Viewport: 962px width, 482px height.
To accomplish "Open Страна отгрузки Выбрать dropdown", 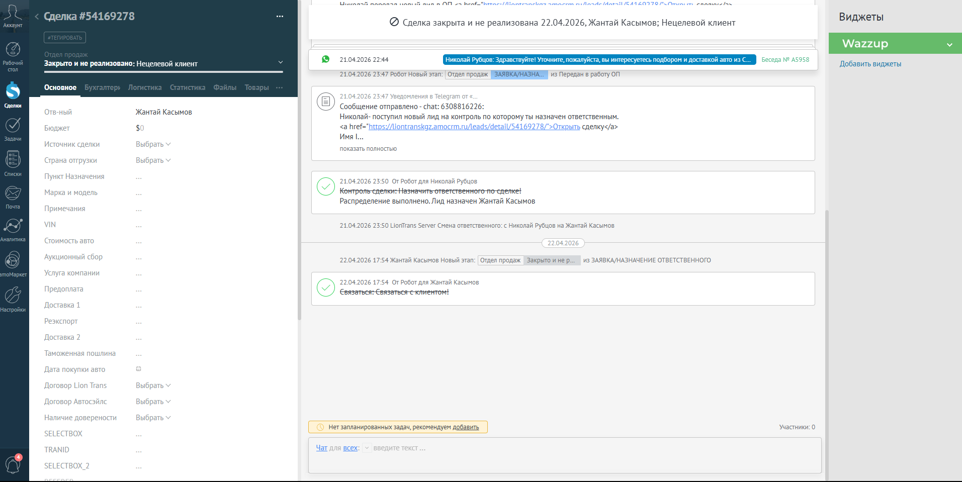I will coord(153,160).
